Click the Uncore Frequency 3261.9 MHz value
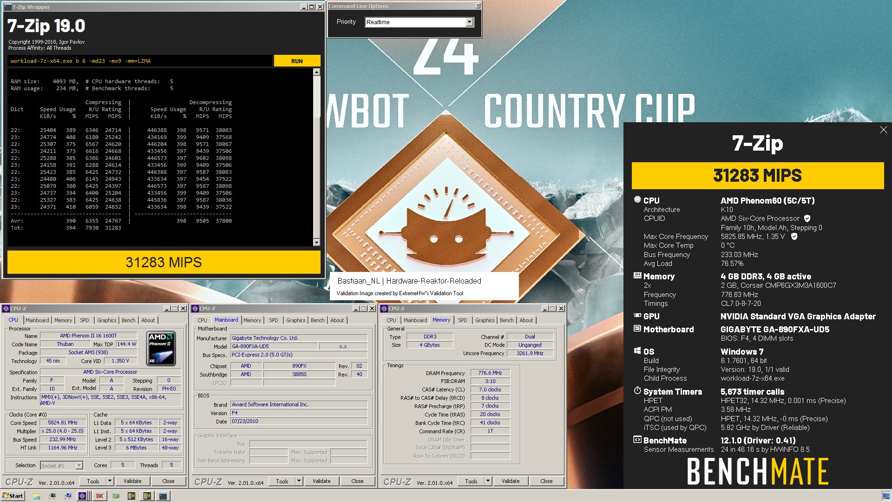 pos(530,353)
